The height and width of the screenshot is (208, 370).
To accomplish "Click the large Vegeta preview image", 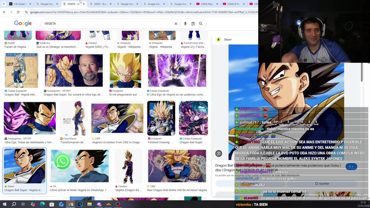I will click(286, 103).
